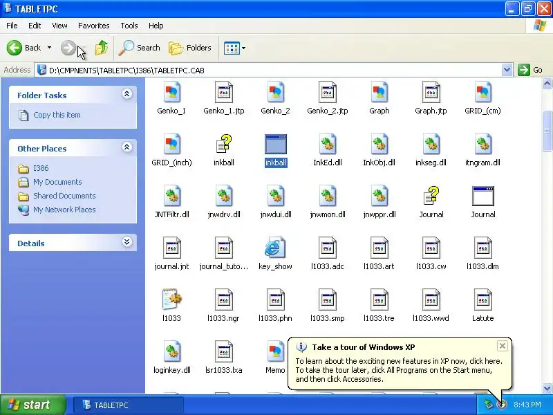Collapse the Folder Tasks panel

127,94
